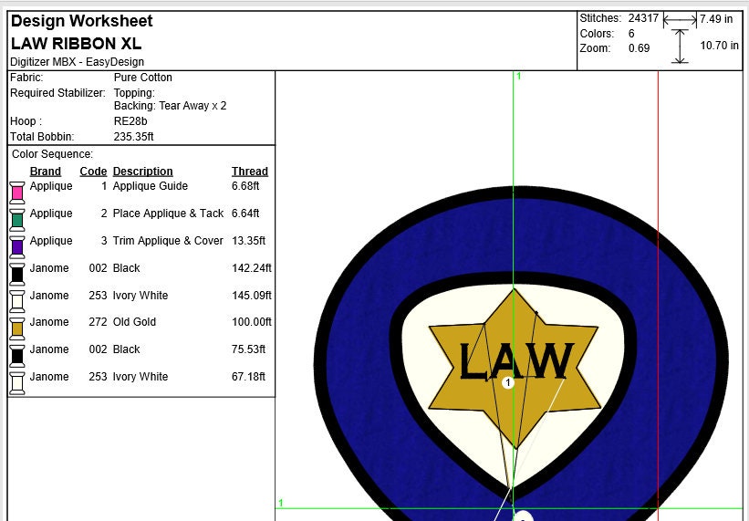
Task: Click the LAW lettering on the star
Action: click(515, 361)
